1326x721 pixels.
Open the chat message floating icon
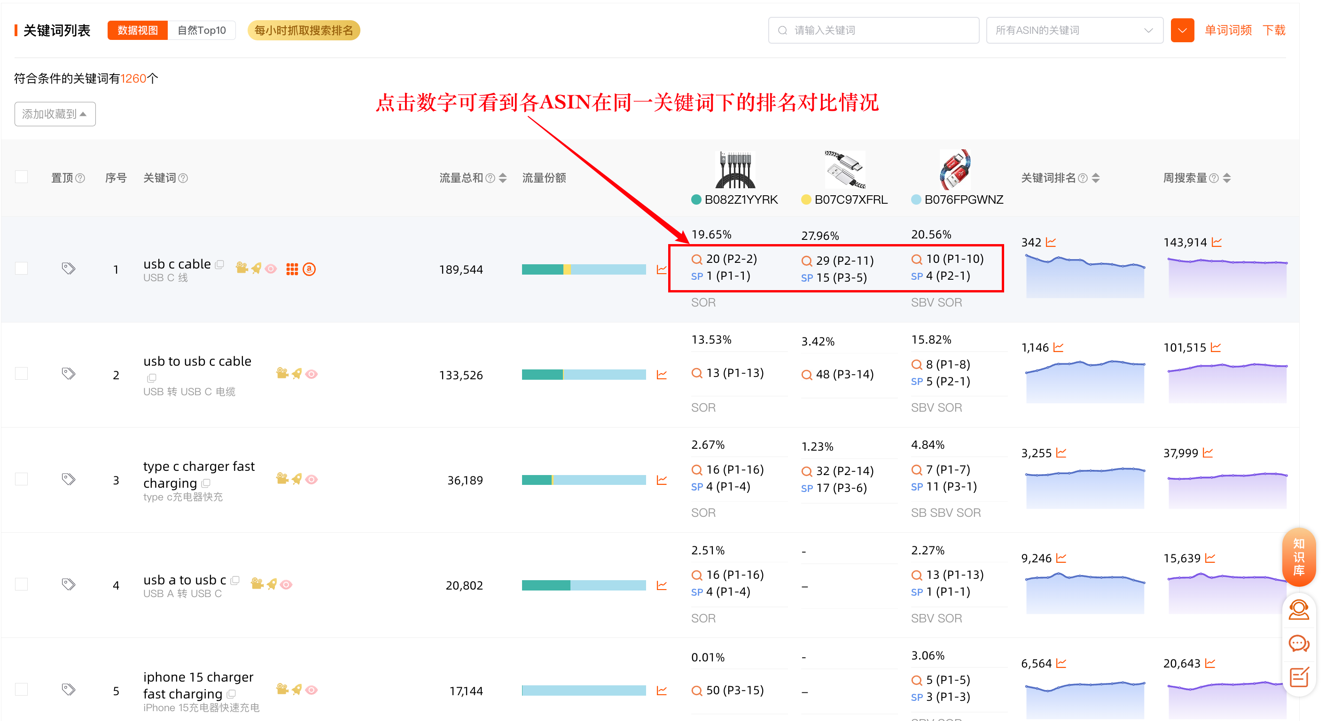point(1299,644)
